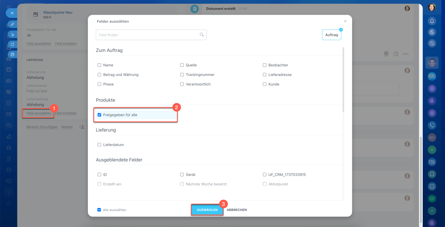Click the printer icon in timeline header
Screen dimensions: 445x227
(x=386, y=54)
